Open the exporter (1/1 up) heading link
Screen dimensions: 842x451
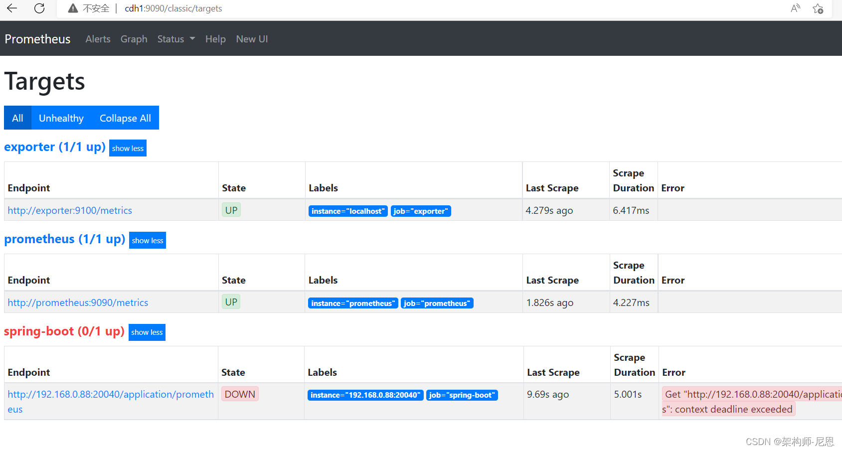point(55,147)
